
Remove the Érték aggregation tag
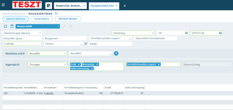79,64
